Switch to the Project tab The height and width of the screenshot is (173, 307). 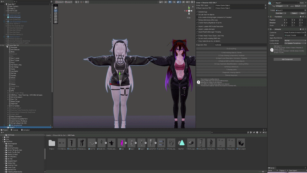(4, 130)
